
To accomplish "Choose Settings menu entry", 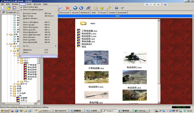I will click(x=39, y=56).
